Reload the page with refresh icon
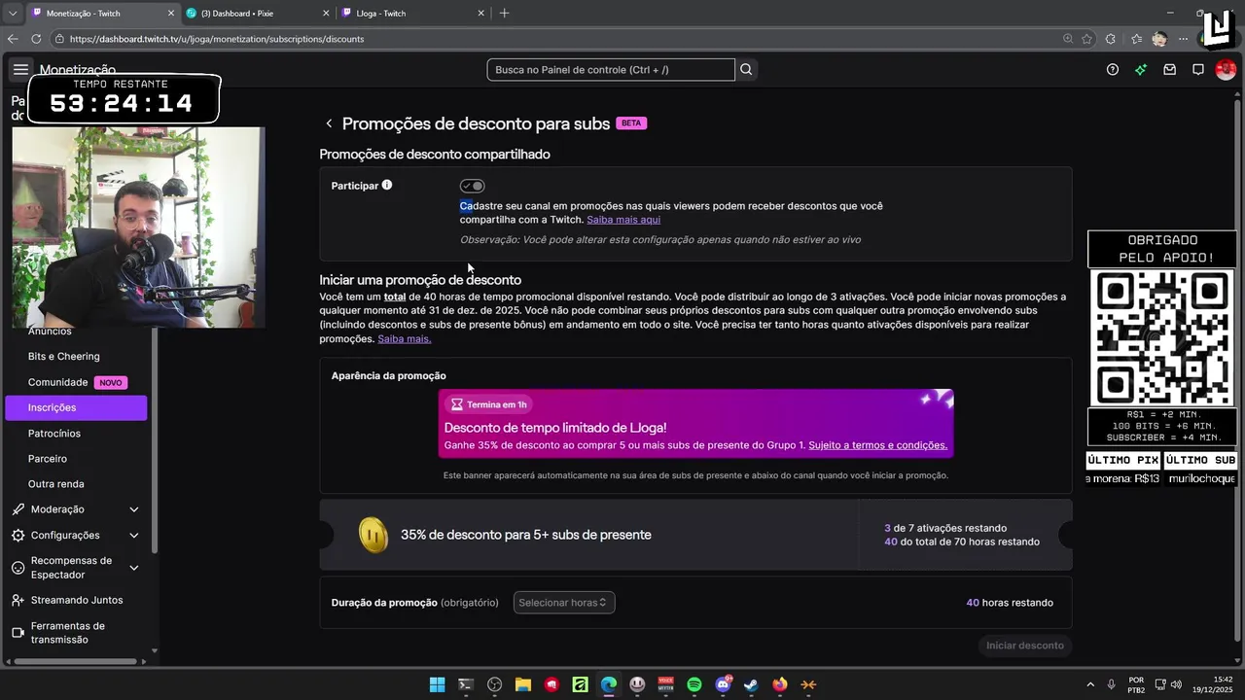This screenshot has width=1245, height=700. [36, 39]
